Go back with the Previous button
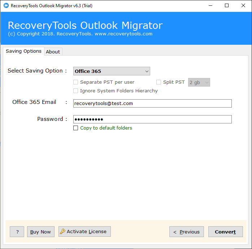The width and height of the screenshot is (252, 249). coord(187,232)
